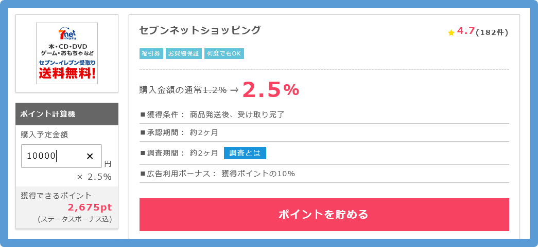This screenshot has width=538, height=247.
Task: Click the ポイント計算機 panel header
Action: pyautogui.click(x=67, y=114)
